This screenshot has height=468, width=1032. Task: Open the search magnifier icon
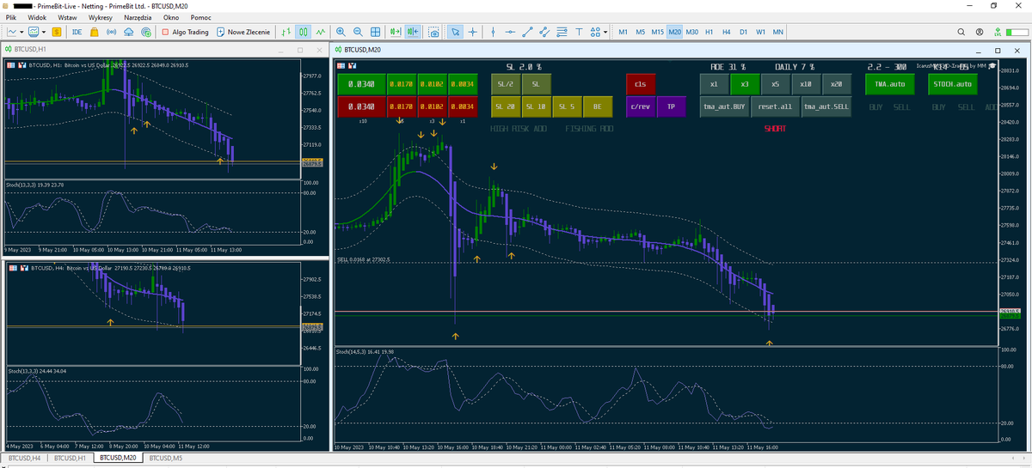coord(963,32)
